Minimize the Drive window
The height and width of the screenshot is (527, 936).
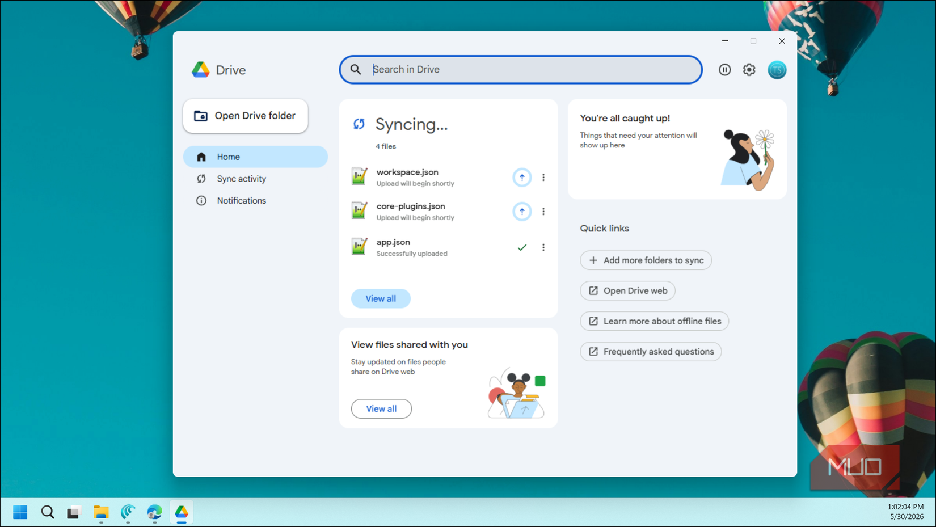(725, 41)
